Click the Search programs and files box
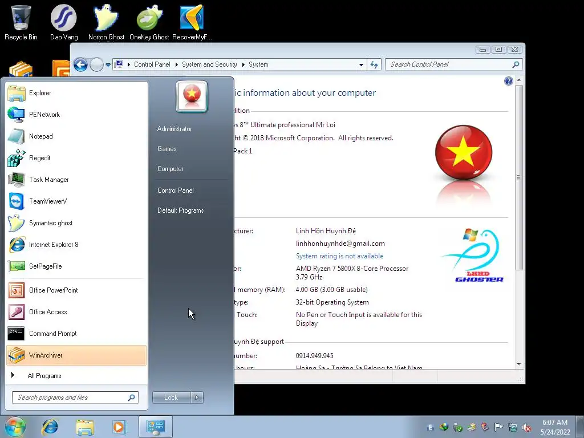The image size is (584, 438). click(x=75, y=398)
